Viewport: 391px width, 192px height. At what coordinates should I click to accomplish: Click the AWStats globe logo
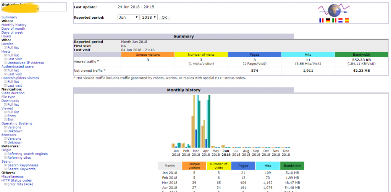[x=334, y=10]
